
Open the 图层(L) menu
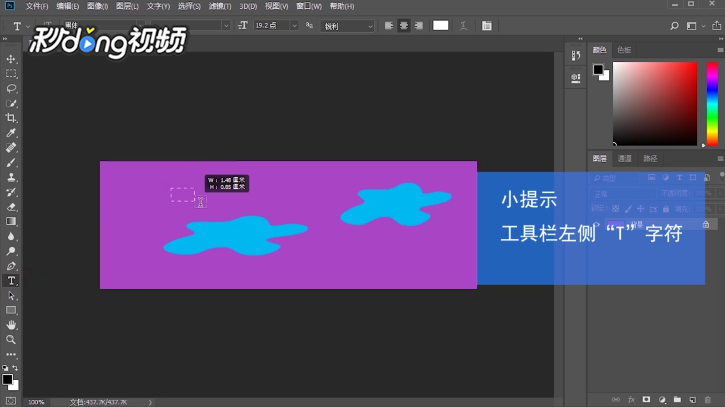coord(127,6)
